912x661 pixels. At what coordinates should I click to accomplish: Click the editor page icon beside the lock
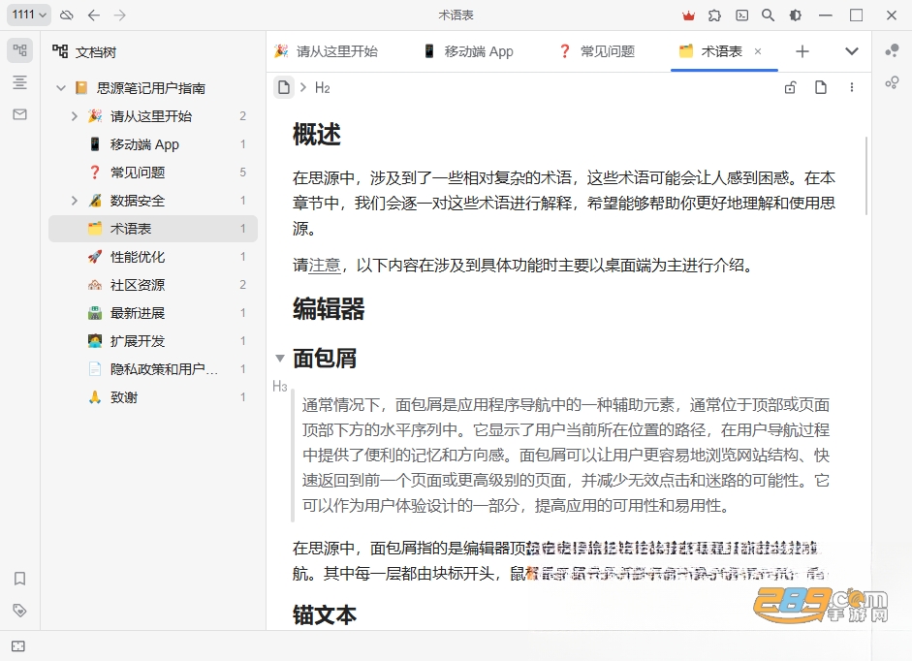[821, 87]
